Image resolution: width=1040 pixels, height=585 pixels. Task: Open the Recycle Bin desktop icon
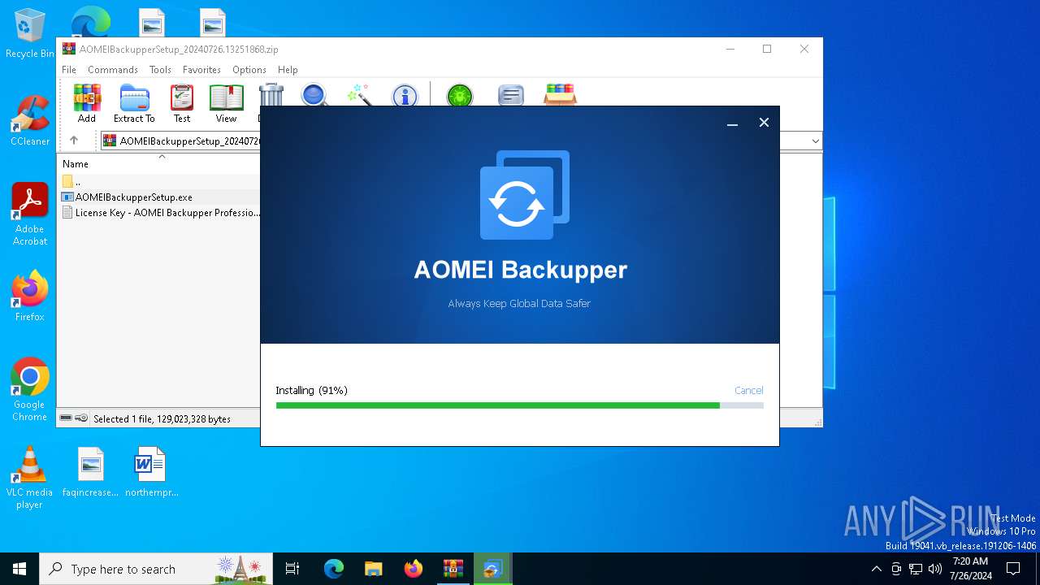pos(30,33)
